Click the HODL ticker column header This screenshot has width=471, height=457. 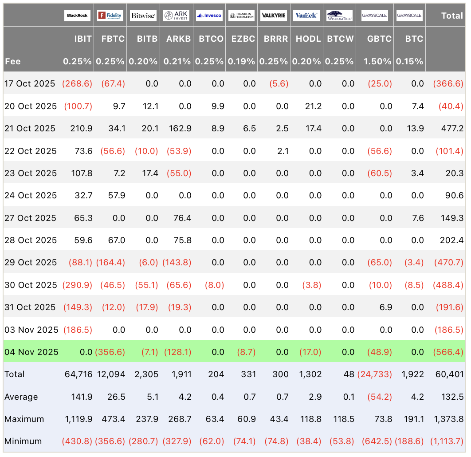tap(308, 39)
